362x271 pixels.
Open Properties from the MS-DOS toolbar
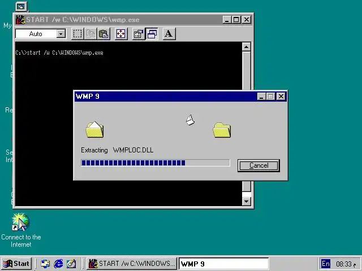tap(138, 34)
